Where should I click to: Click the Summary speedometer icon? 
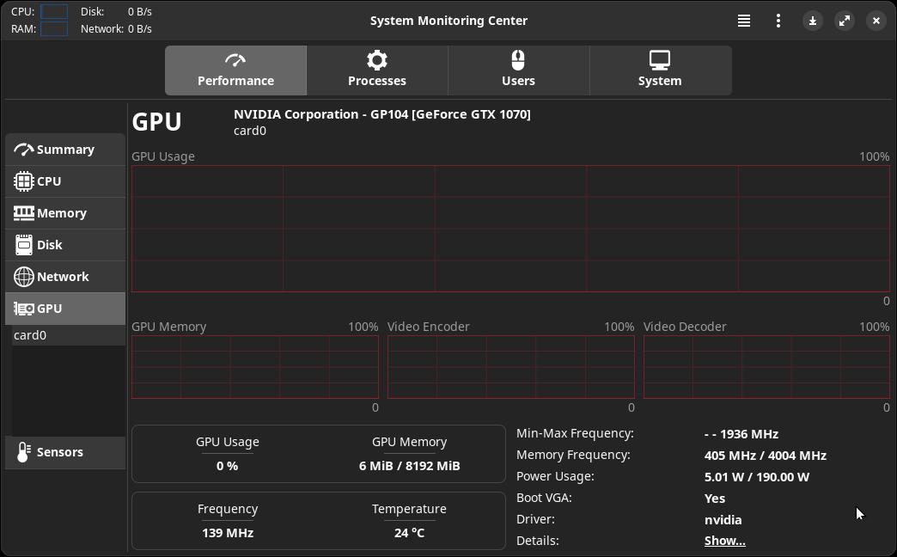click(24, 150)
